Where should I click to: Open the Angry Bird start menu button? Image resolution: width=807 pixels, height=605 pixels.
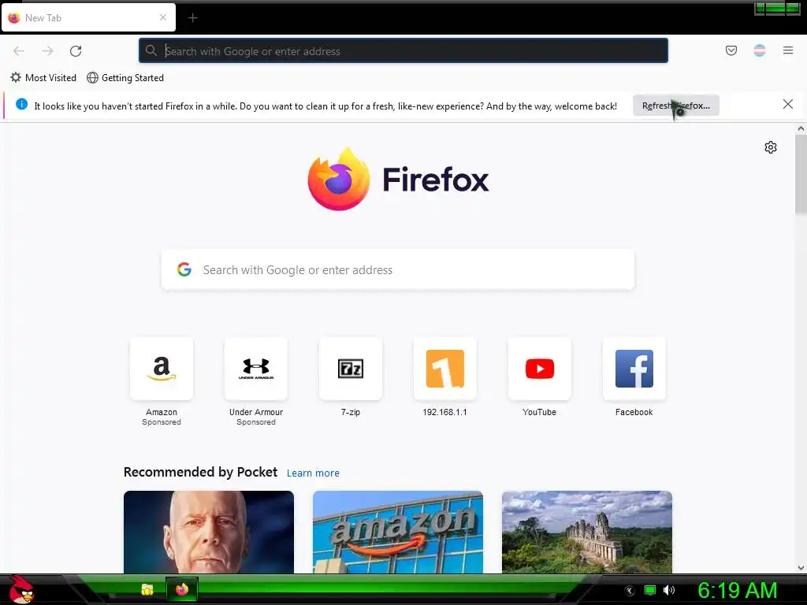tap(21, 589)
